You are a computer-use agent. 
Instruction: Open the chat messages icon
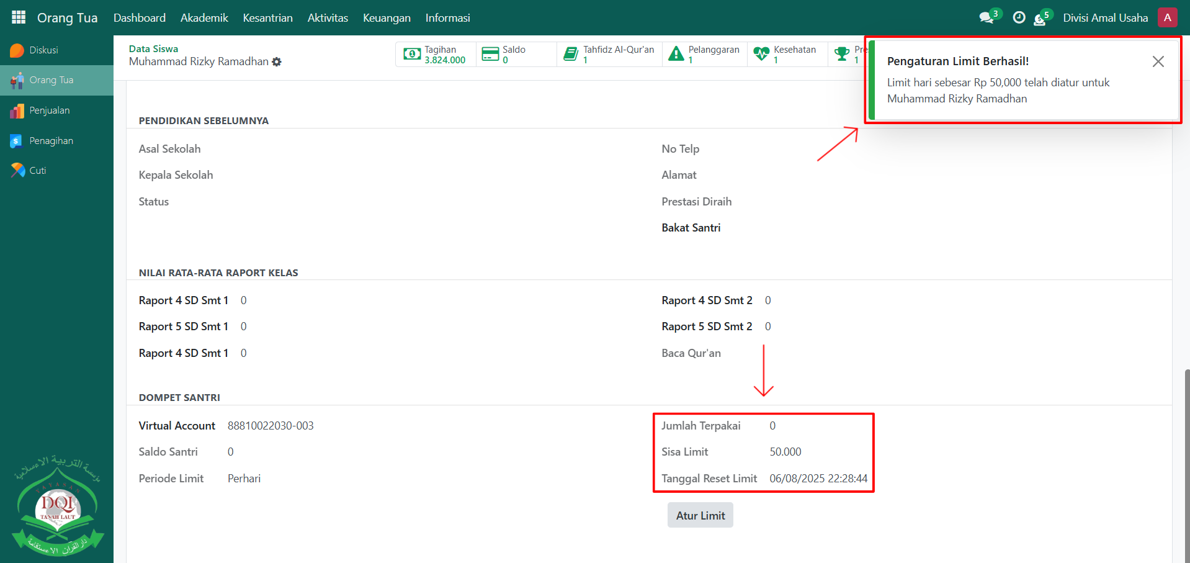click(x=986, y=17)
